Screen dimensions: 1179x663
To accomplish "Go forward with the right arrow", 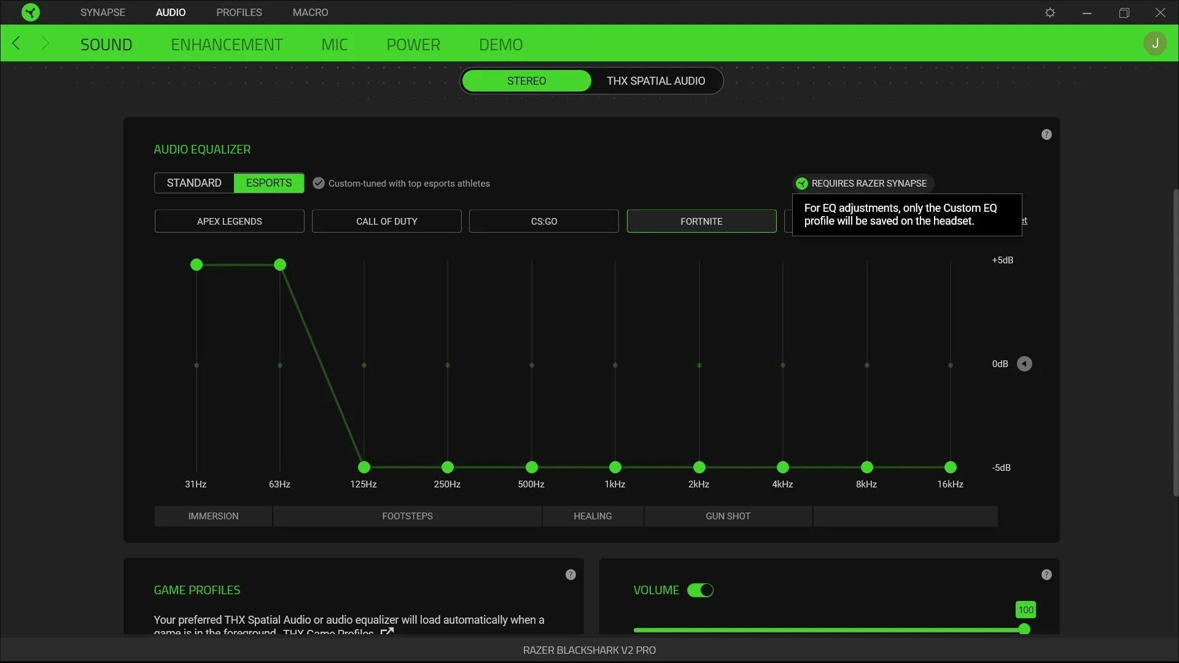I will coord(45,43).
